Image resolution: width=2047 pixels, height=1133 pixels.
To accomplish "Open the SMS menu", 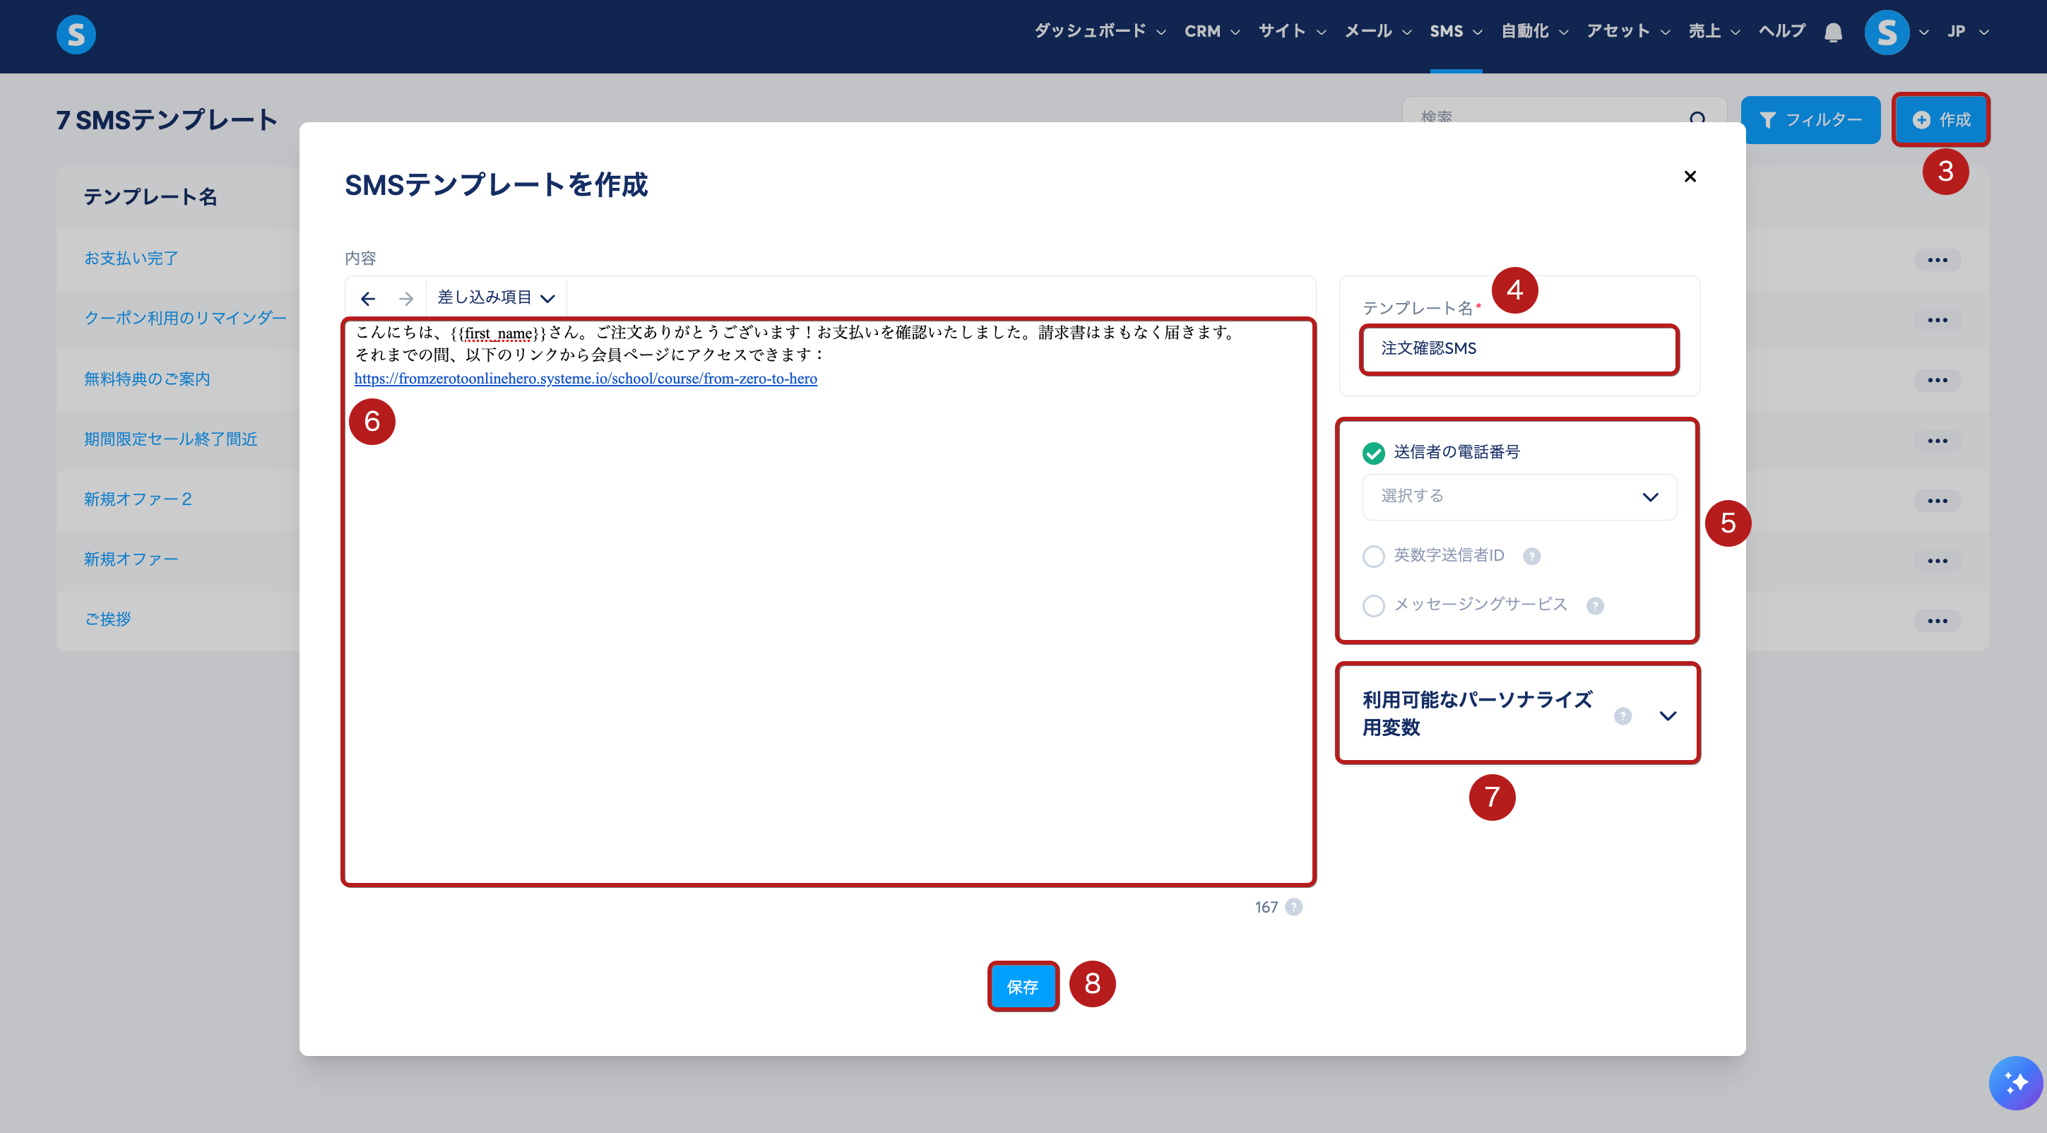I will [1456, 32].
